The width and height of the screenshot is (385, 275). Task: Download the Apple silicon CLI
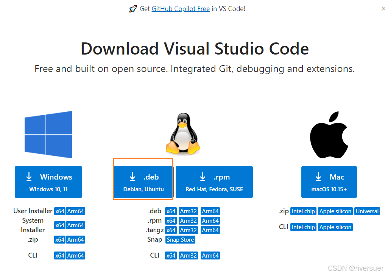click(x=335, y=227)
